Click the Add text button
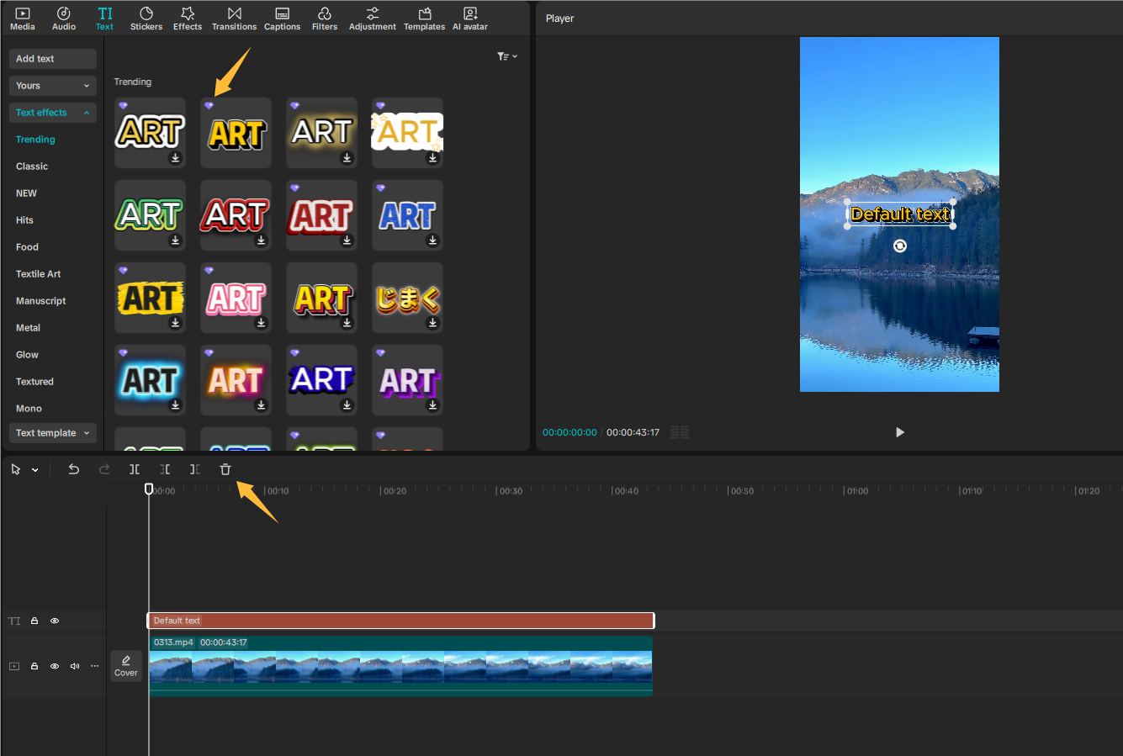The width and height of the screenshot is (1123, 756). pyautogui.click(x=52, y=58)
